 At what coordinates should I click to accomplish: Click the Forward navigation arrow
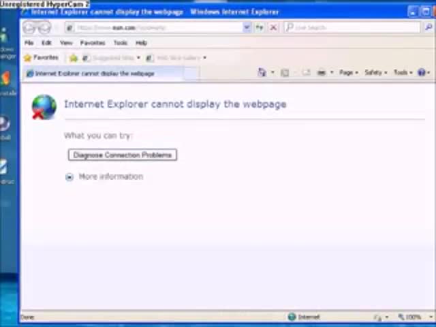pyautogui.click(x=45, y=27)
